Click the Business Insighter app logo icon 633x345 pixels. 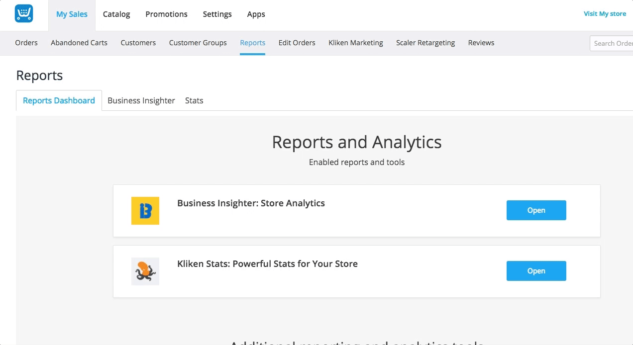[145, 211]
